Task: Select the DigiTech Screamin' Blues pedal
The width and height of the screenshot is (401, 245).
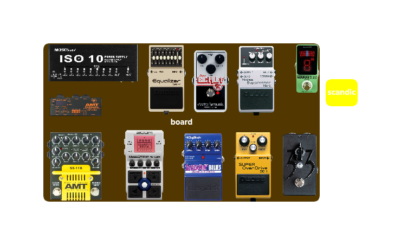Action: [203, 167]
